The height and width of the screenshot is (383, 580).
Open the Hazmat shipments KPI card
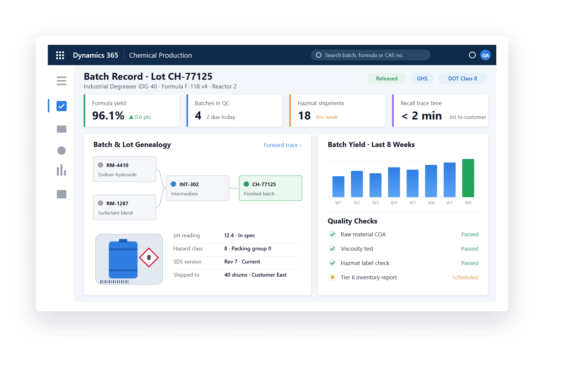pos(337,111)
